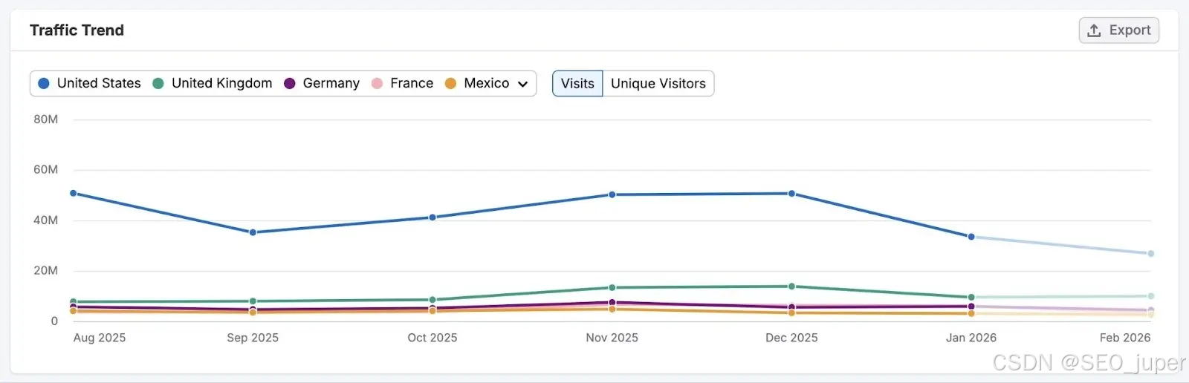Click the Aug 2025 axis label

[100, 338]
